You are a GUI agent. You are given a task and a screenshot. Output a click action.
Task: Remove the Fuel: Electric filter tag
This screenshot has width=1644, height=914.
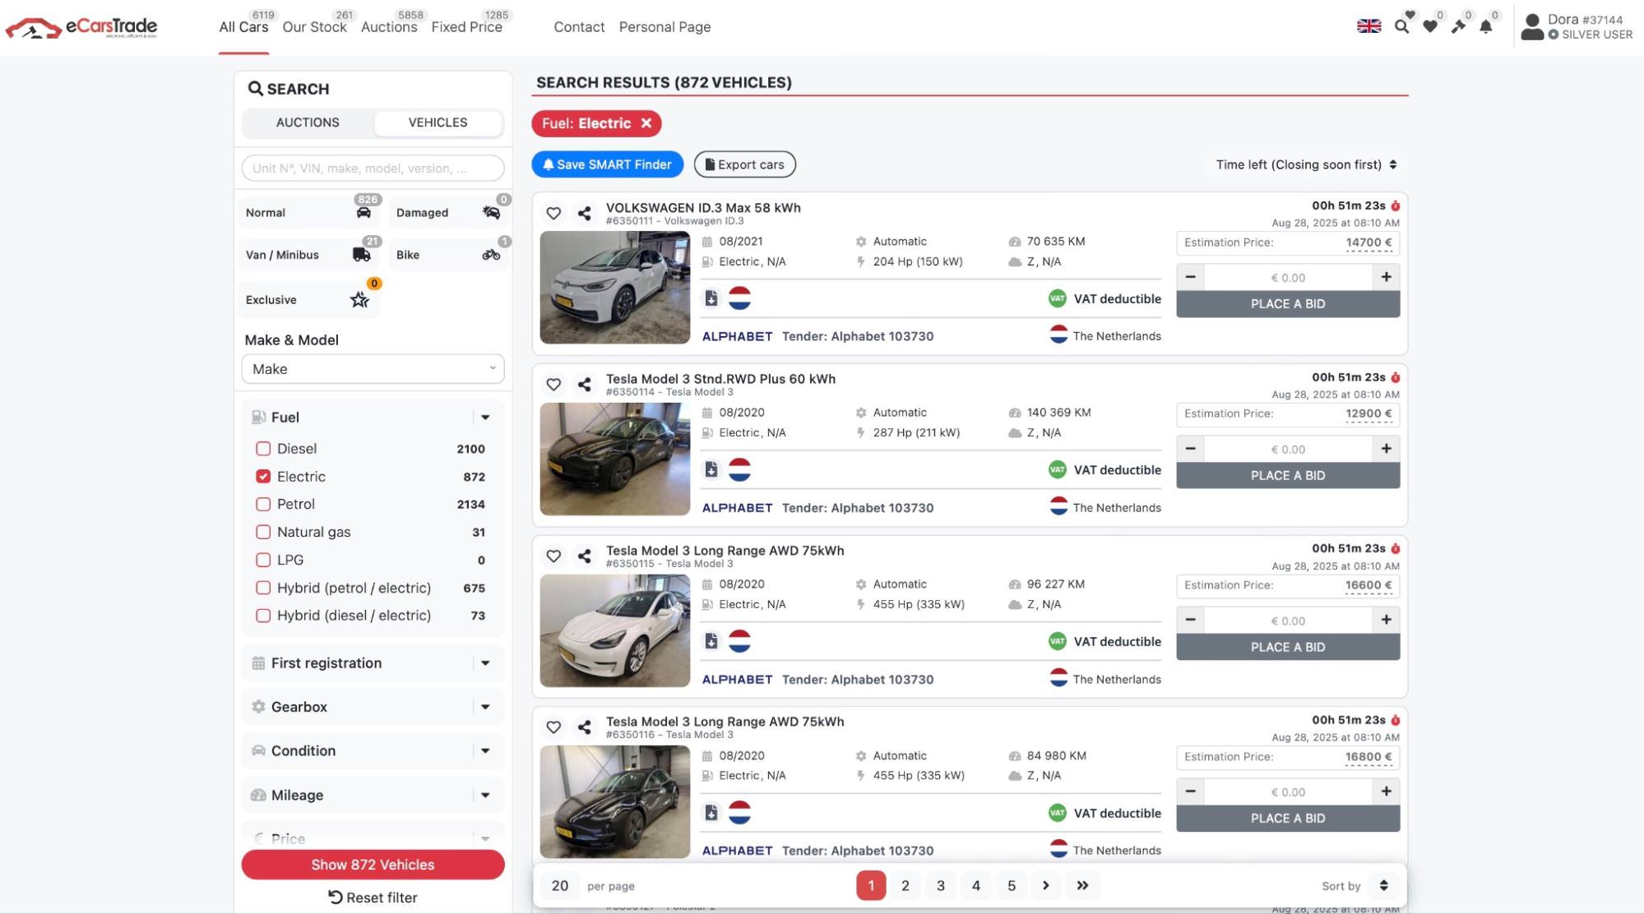point(646,123)
